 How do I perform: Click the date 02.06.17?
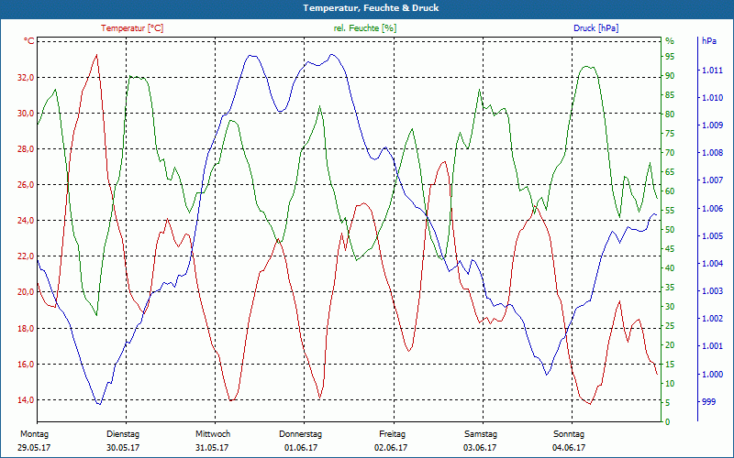pos(391,448)
